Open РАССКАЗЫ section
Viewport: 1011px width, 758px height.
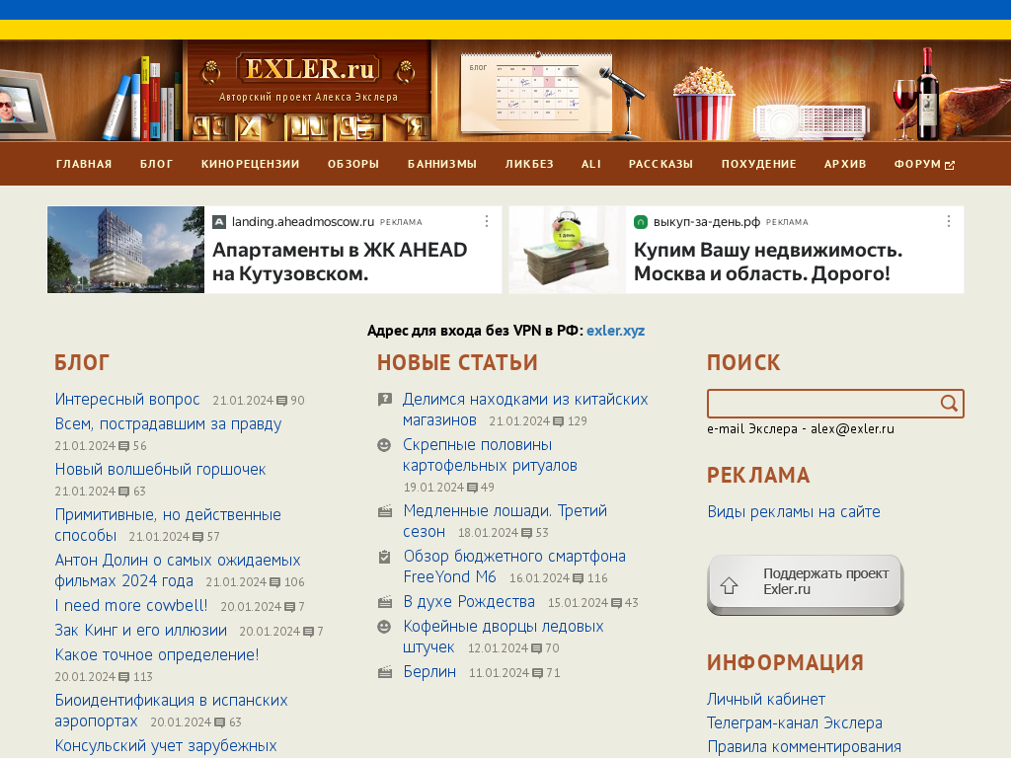coord(661,164)
